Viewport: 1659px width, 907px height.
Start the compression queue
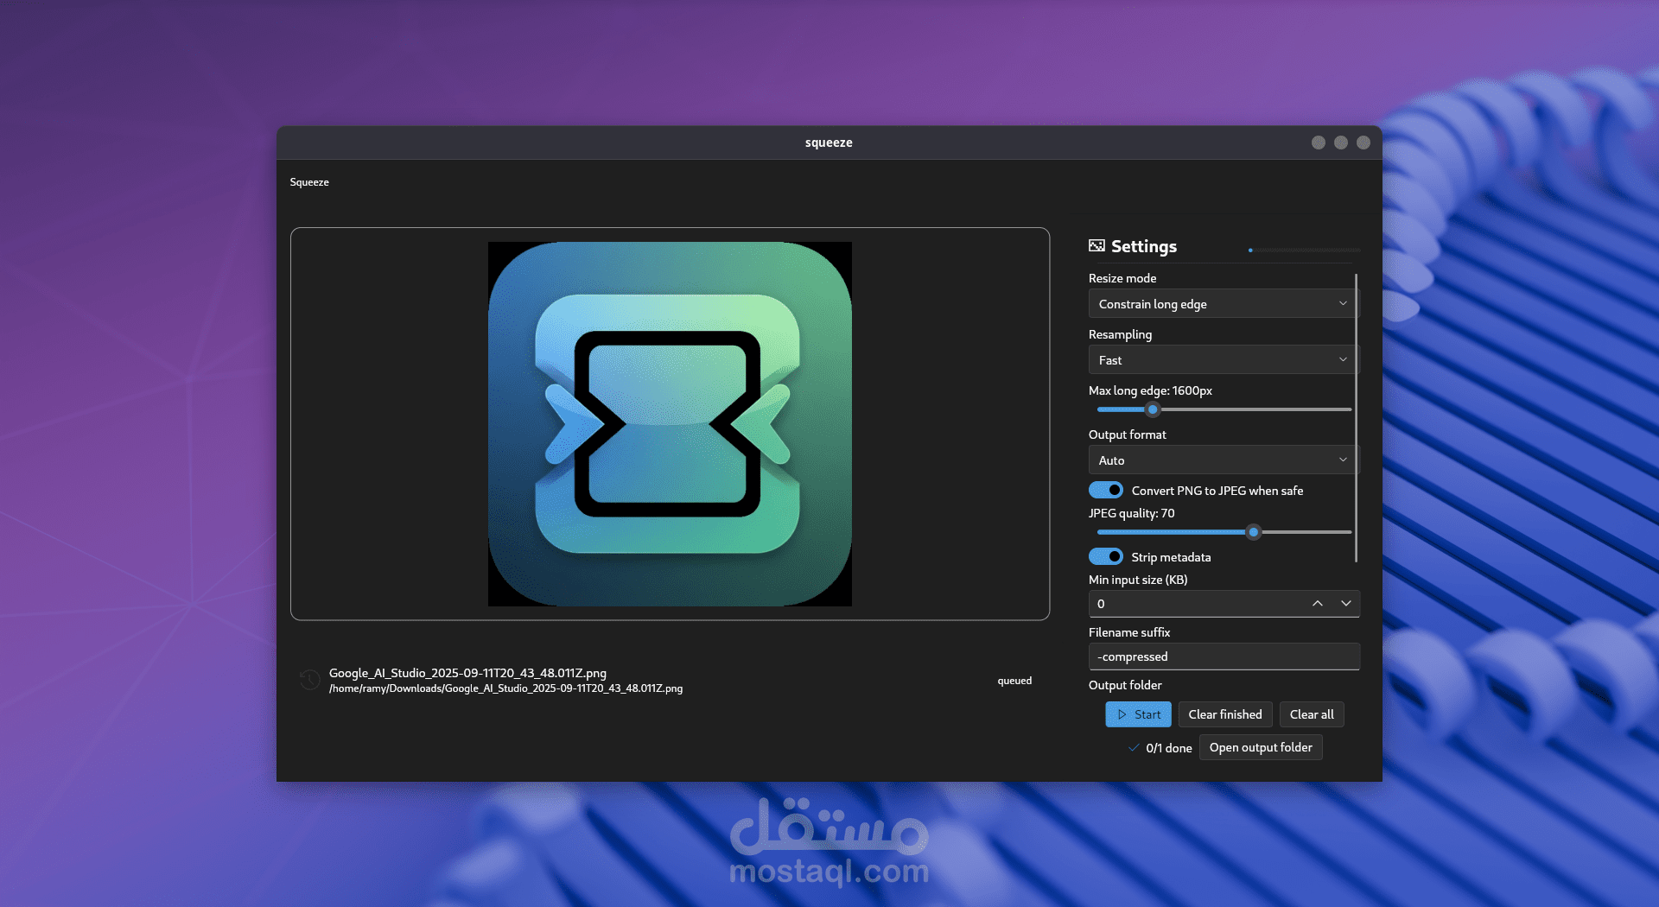[1139, 714]
